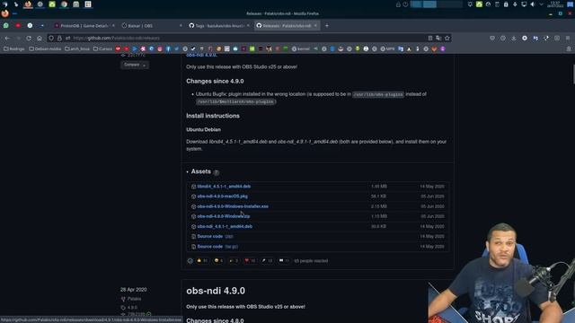This screenshot has height=323, width=575.
Task: Open a new browser tab with plus button
Action: 327,26
